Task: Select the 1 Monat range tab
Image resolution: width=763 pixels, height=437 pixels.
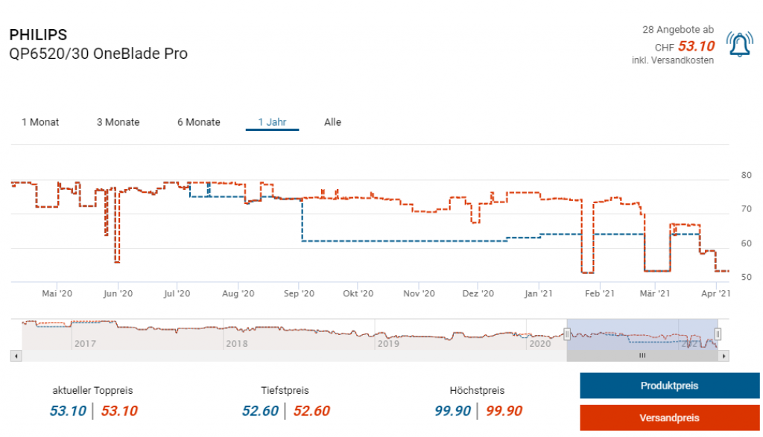Action: coord(40,122)
